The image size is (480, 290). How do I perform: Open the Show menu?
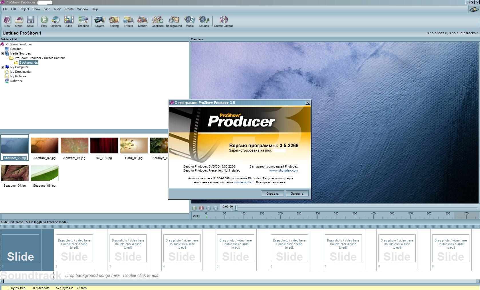coord(36,9)
